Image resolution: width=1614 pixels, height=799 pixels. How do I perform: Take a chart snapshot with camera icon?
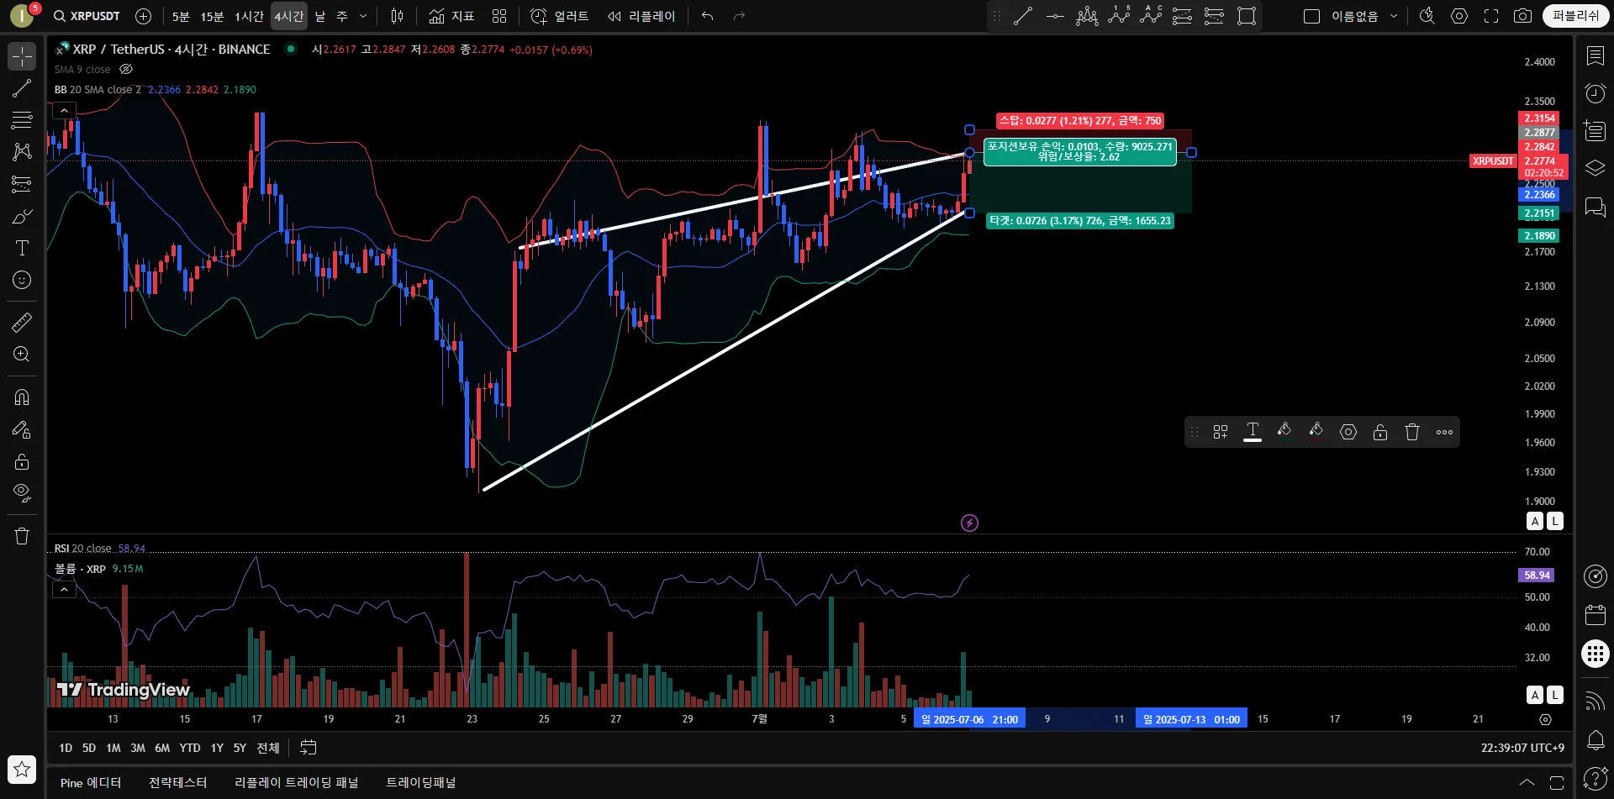1522,16
